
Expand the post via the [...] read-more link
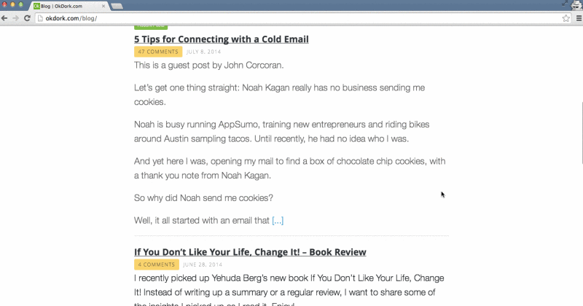(x=278, y=221)
